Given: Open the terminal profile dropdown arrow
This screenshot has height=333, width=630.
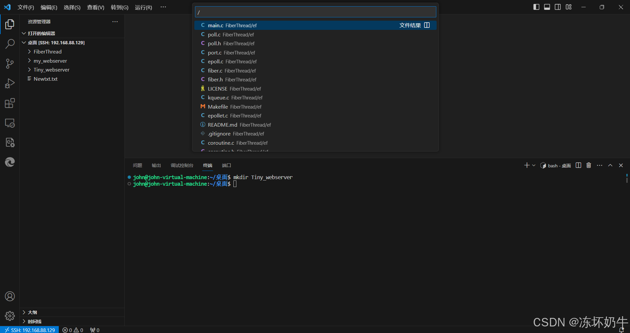Looking at the screenshot, I should 534,165.
